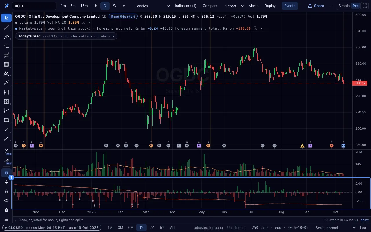The width and height of the screenshot is (371, 232).
Task: Select the PRO magic wand tool
Action: point(6,151)
